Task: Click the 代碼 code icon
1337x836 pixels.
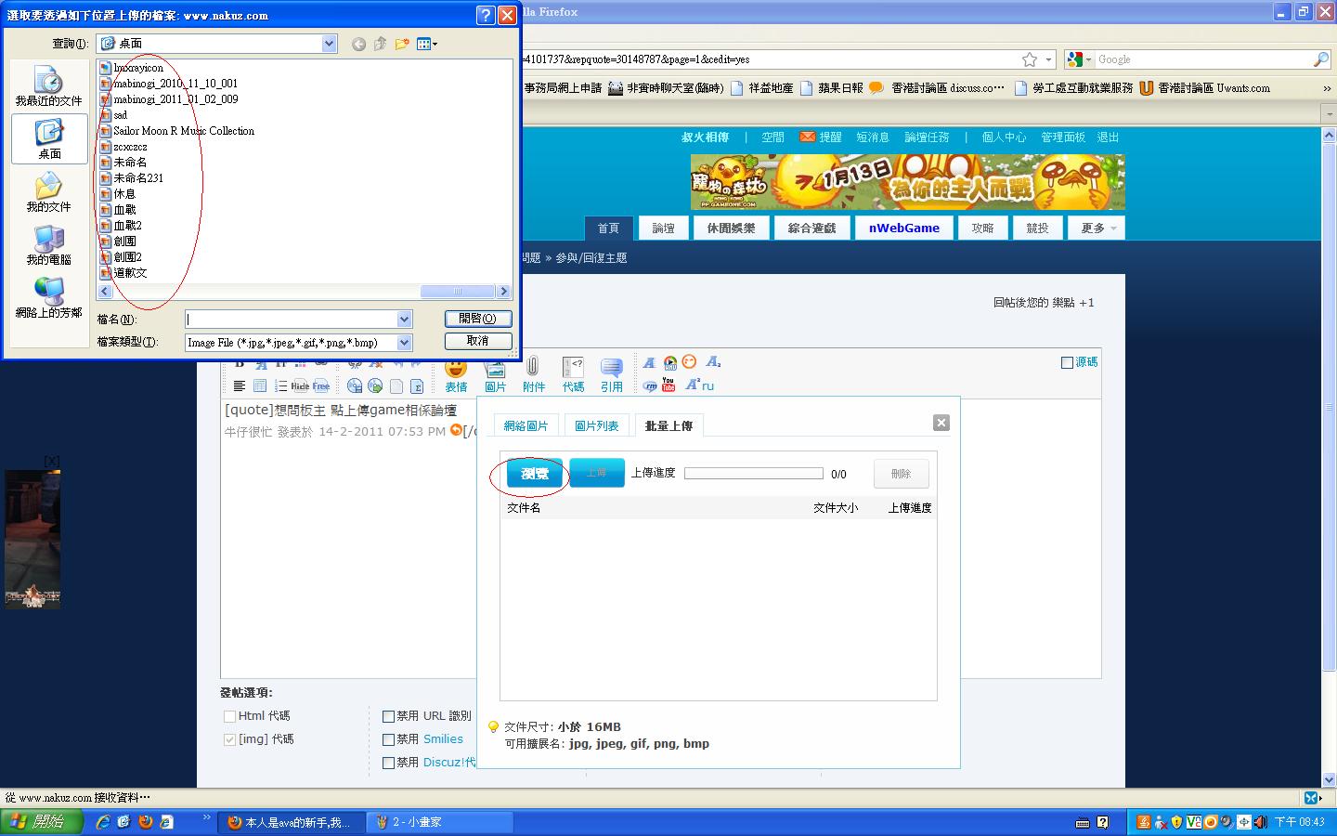Action: click(x=573, y=373)
